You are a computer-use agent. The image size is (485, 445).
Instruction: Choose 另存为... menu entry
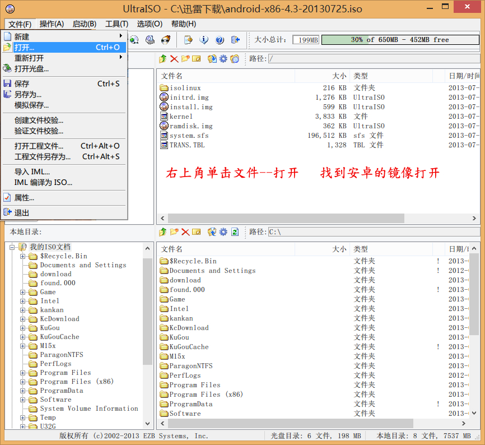pyautogui.click(x=64, y=94)
